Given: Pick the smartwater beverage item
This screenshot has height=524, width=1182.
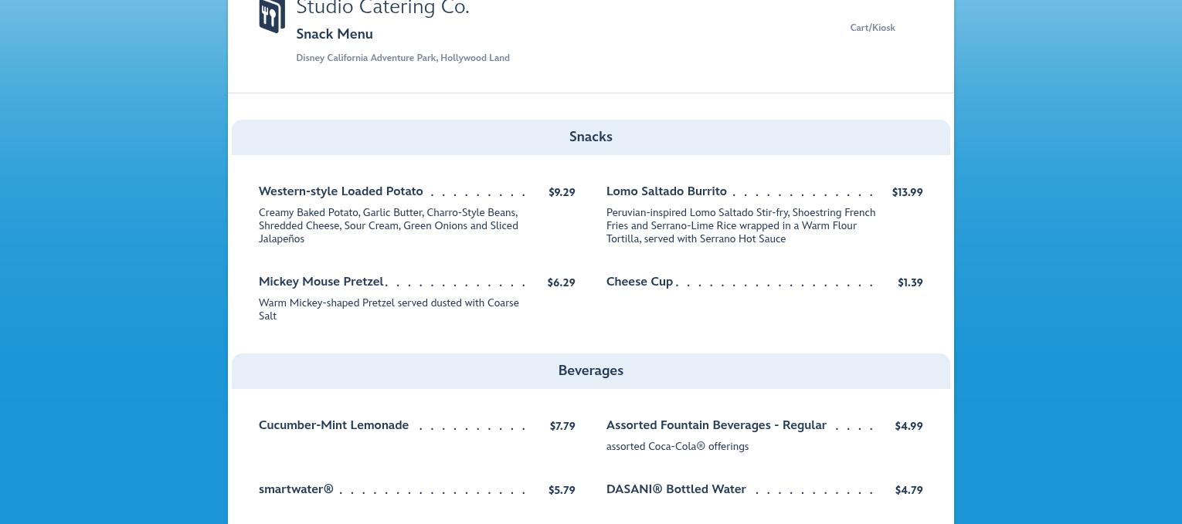Looking at the screenshot, I should (x=296, y=489).
